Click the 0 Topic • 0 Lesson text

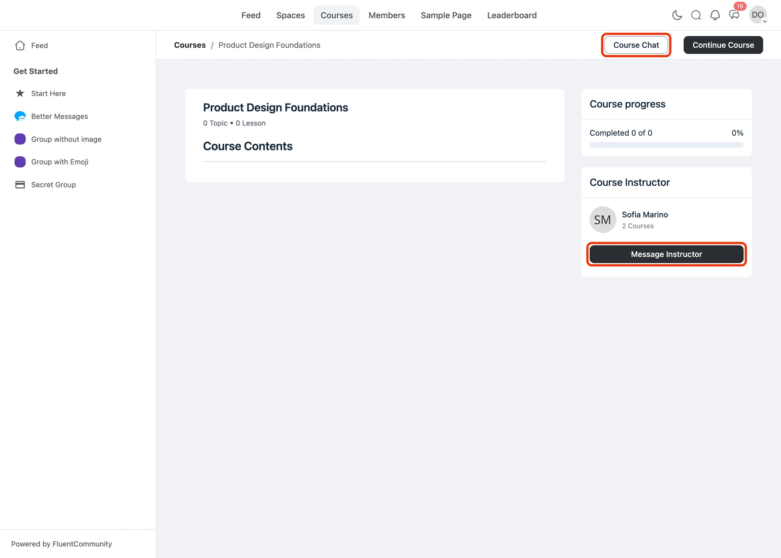pos(234,123)
